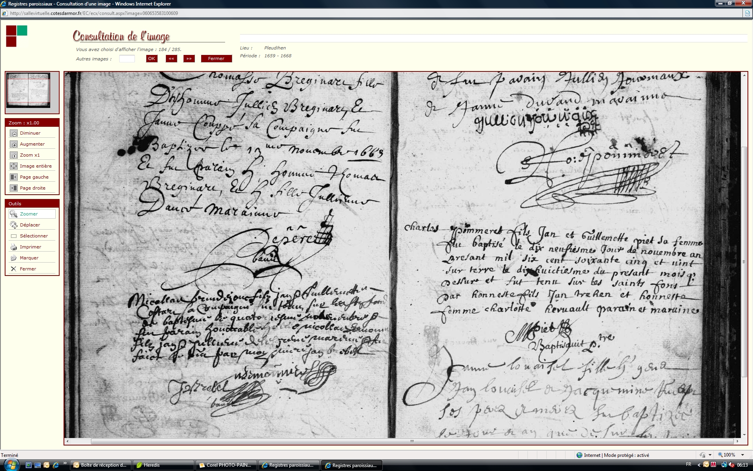Viewport: 753px width, 471px height.
Task: Click the Imprimer printer icon
Action: click(14, 247)
